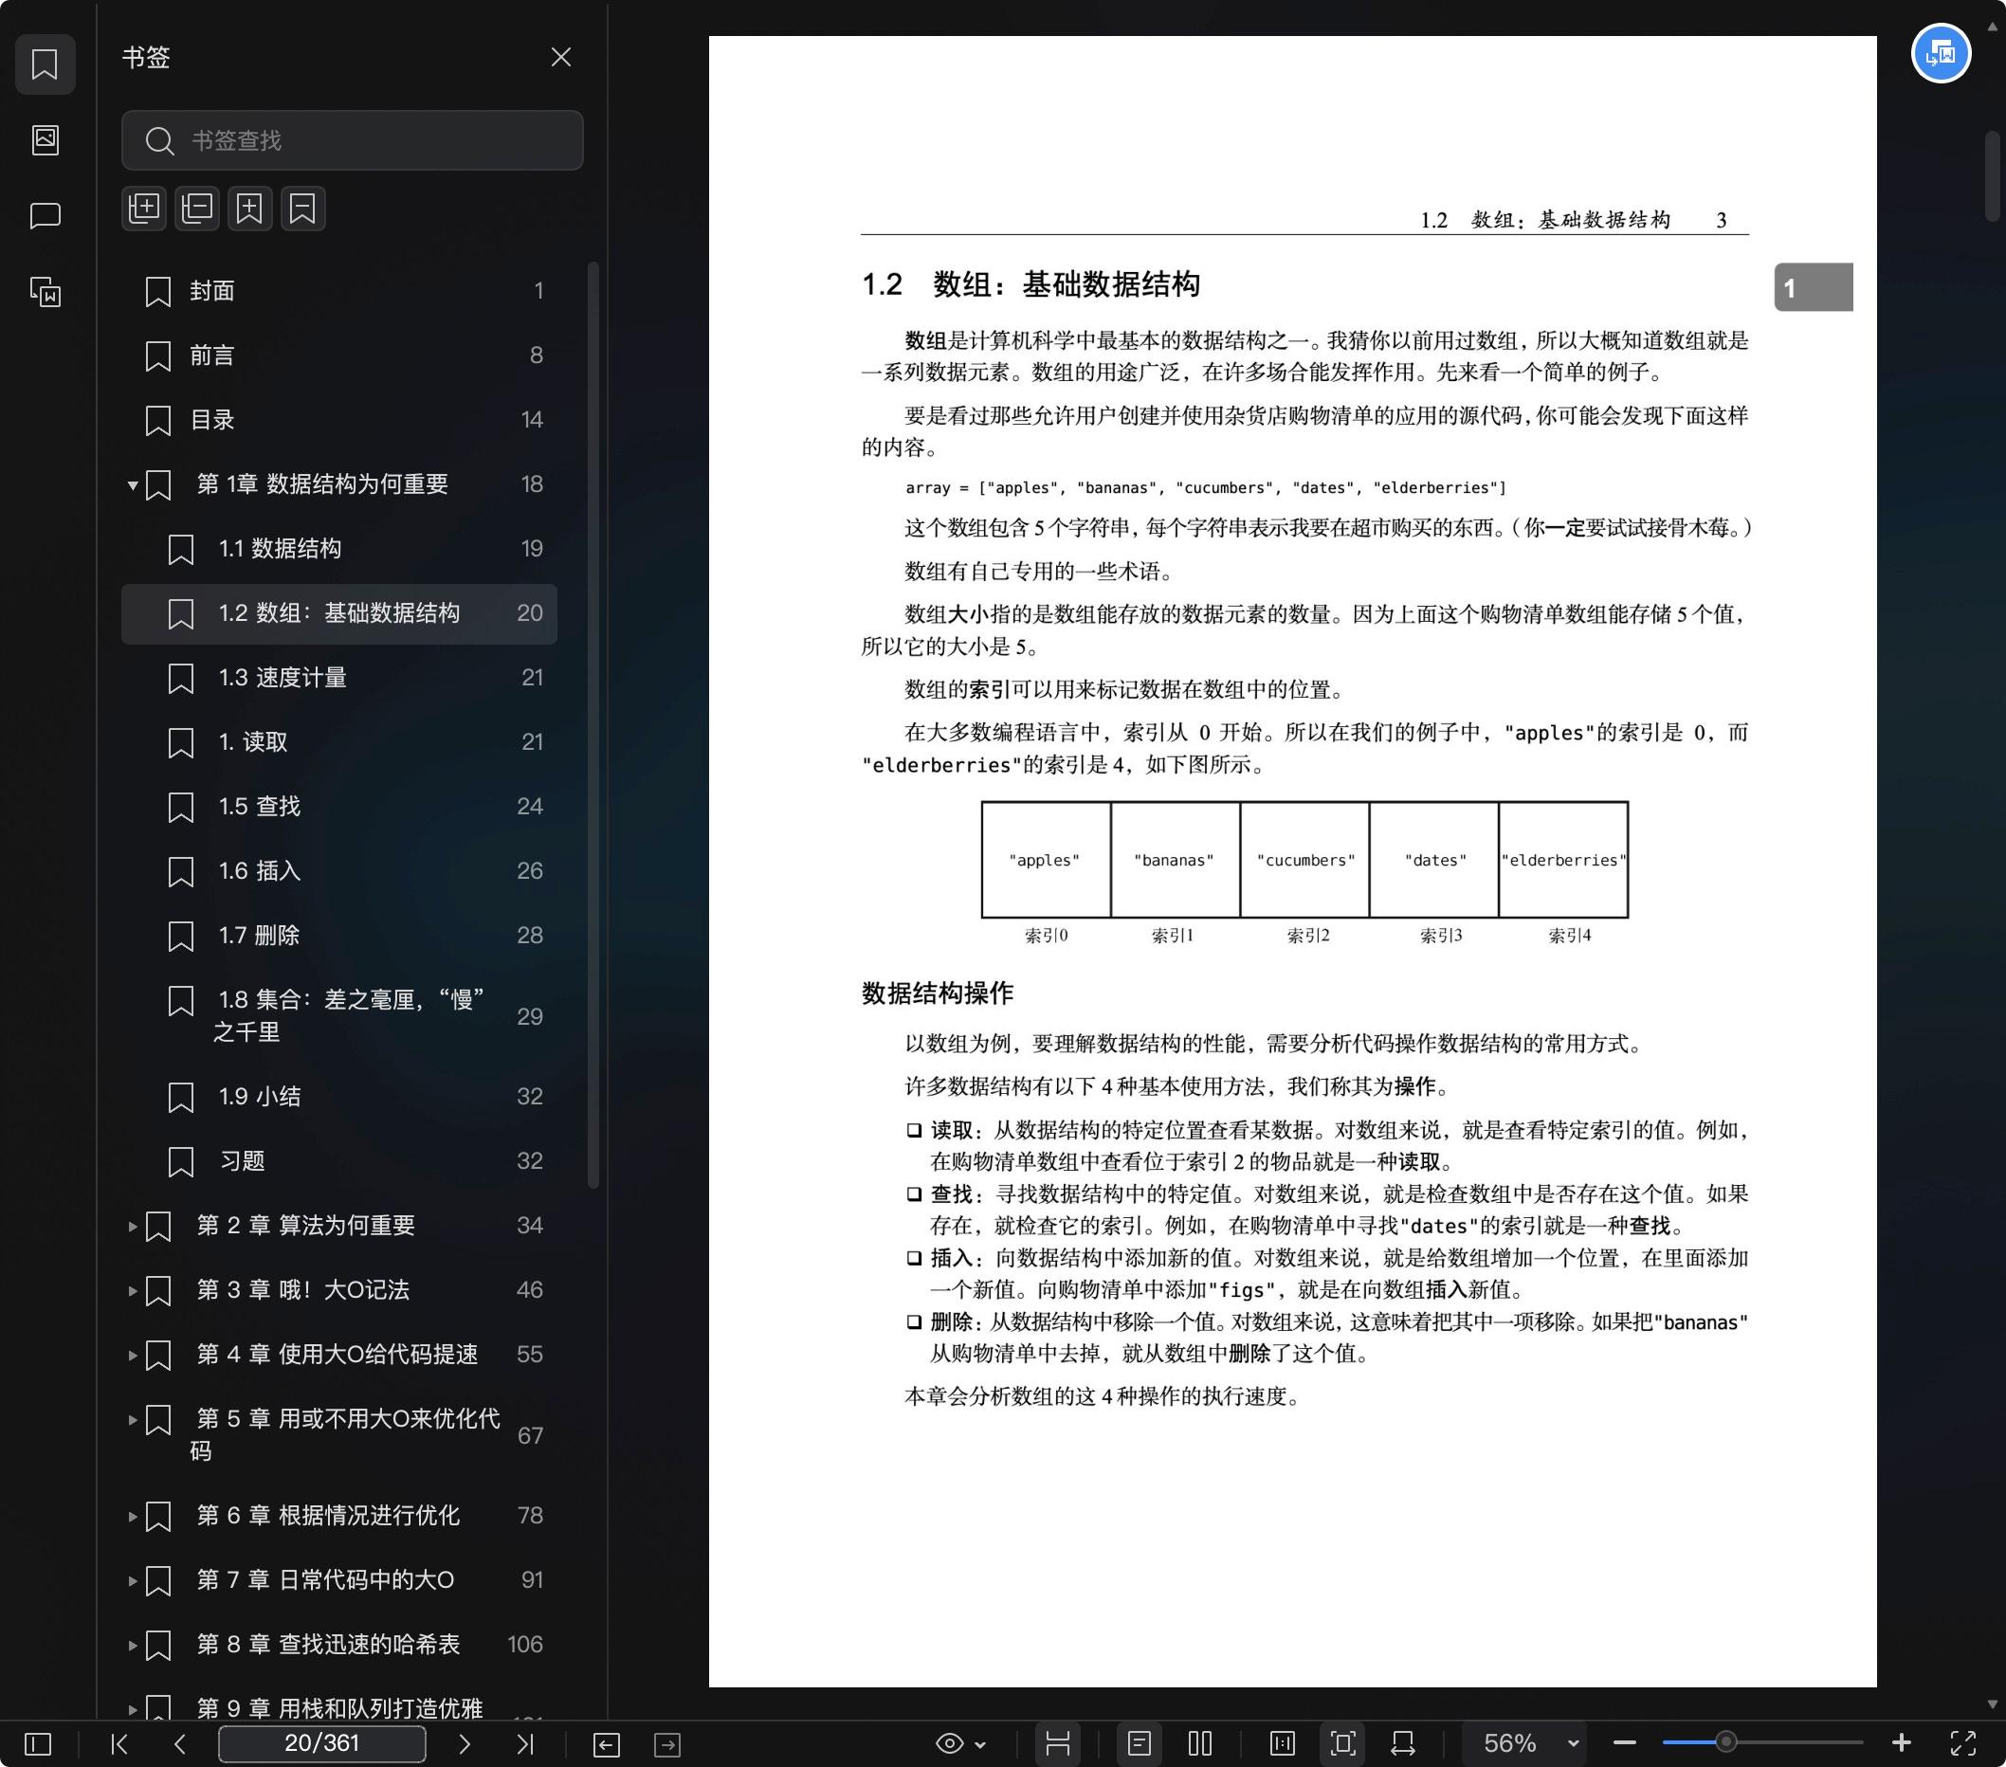Click the 书签 panel title
This screenshot has width=2006, height=1767.
coord(146,57)
